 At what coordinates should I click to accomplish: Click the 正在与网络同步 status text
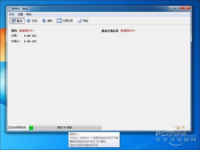[18, 128]
